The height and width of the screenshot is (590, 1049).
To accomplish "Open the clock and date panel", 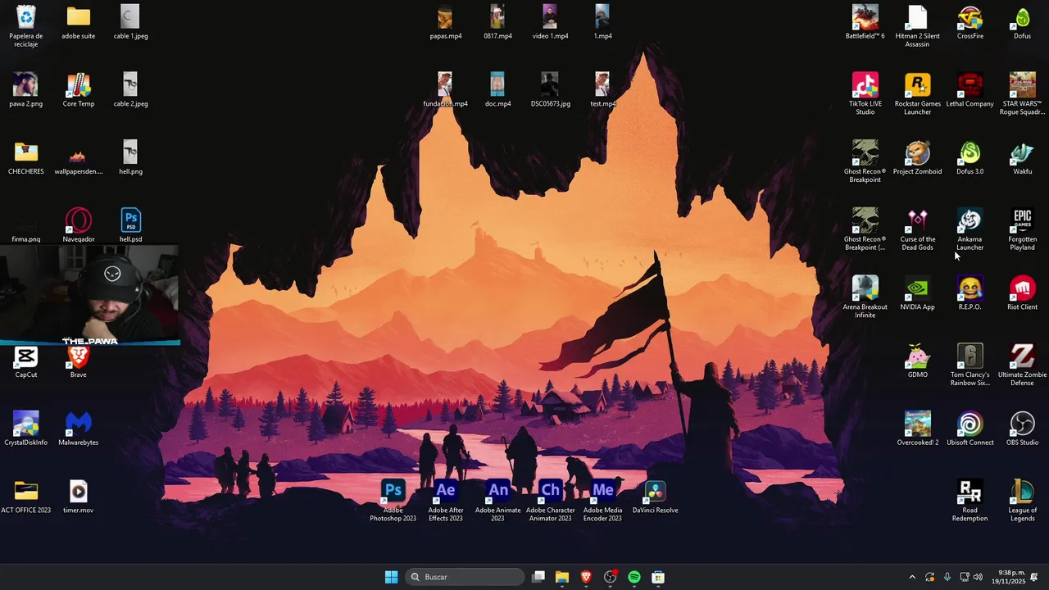I will [x=1009, y=577].
